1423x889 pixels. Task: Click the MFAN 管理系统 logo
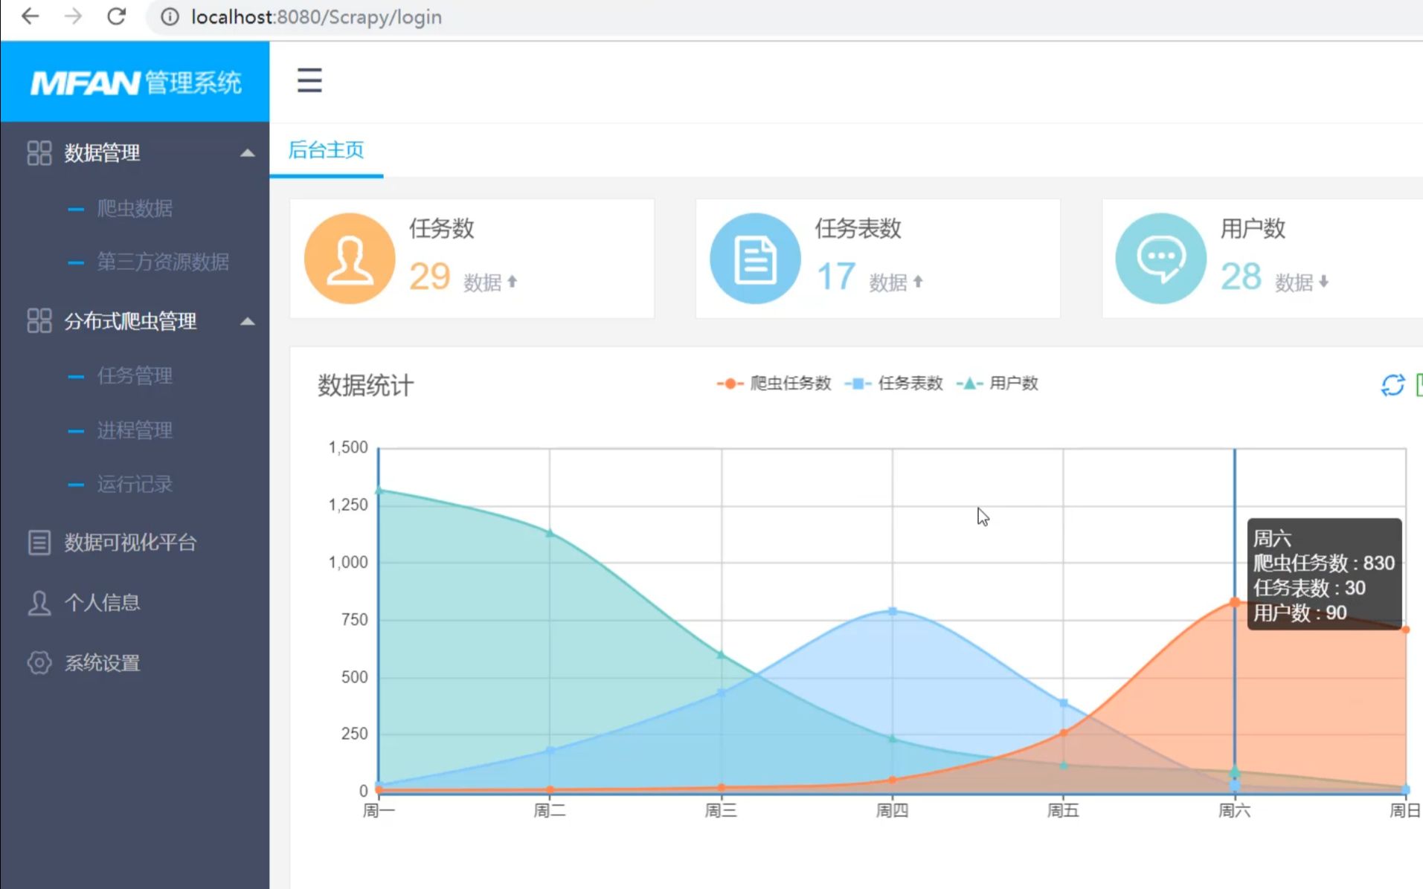[x=135, y=83]
